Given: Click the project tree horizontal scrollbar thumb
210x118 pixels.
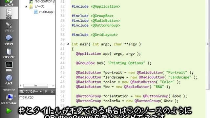Looking at the screenshot, I should point(36,86).
